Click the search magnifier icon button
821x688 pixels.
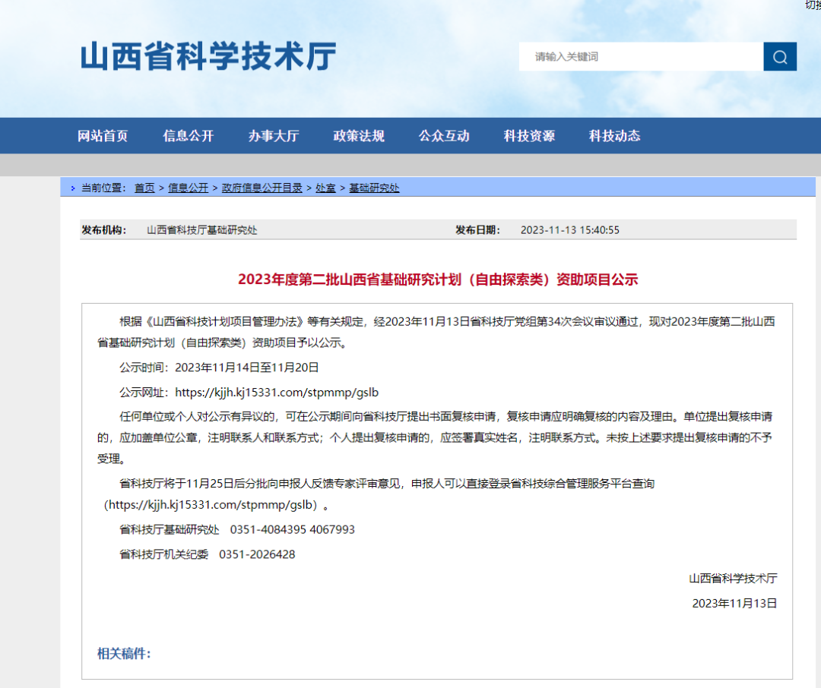780,56
